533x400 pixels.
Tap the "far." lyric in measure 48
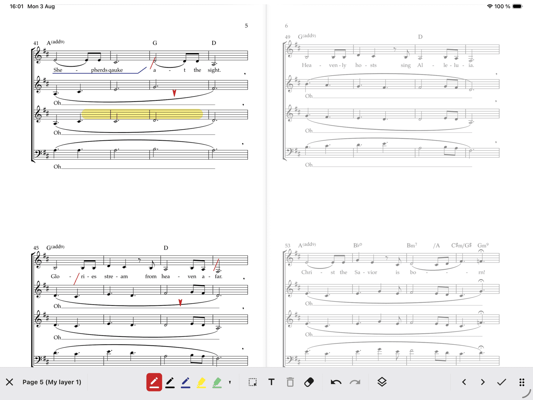coord(218,276)
